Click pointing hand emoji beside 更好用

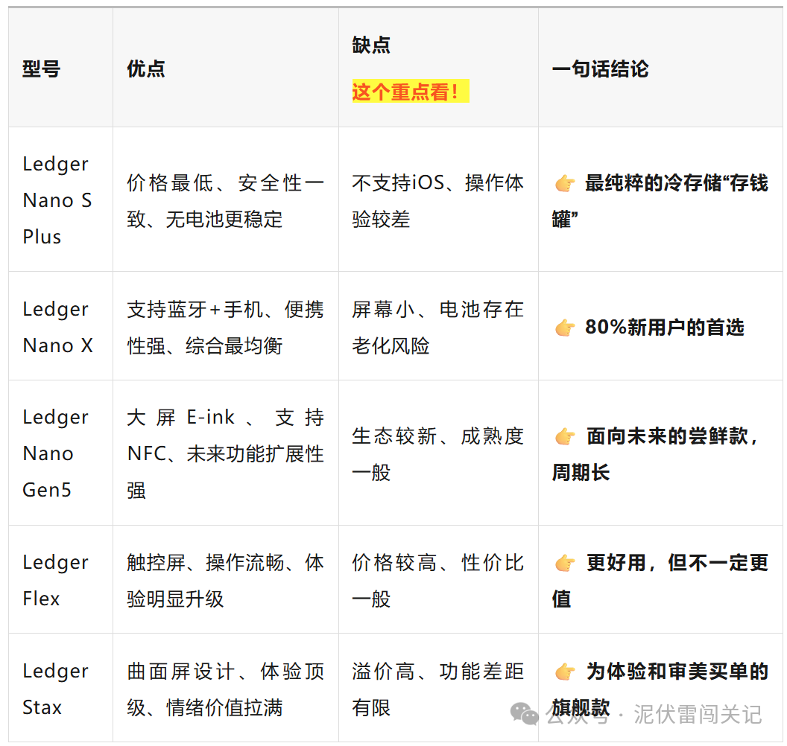pos(565,563)
